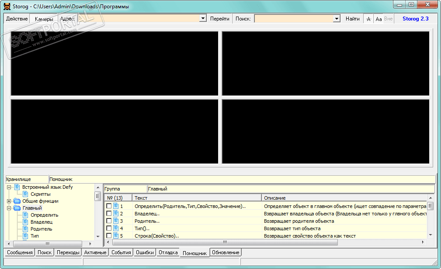This screenshot has width=441, height=269.
Task: Switch to the События tab
Action: [x=121, y=252]
